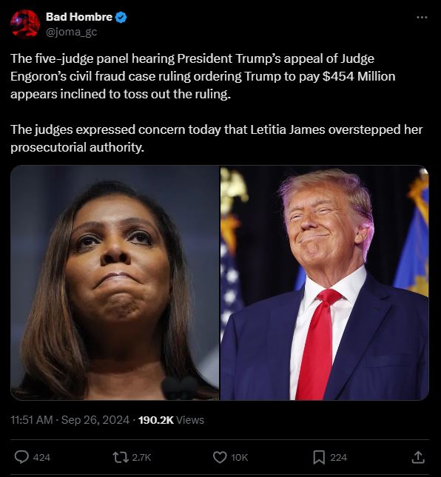441x477 pixels.
Task: Click the first paragraph of tweet text
Action: pyautogui.click(x=203, y=76)
